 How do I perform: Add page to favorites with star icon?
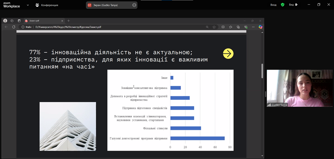coord(214,27)
